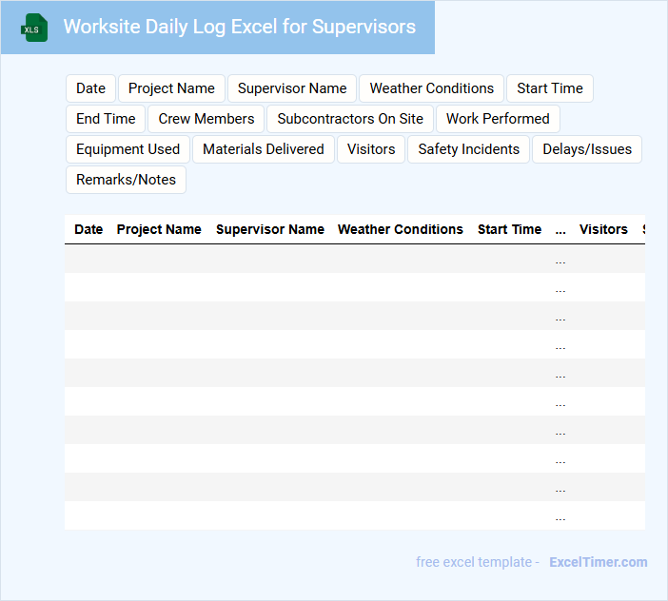
Task: Click the Safety Incidents tag
Action: pos(468,149)
